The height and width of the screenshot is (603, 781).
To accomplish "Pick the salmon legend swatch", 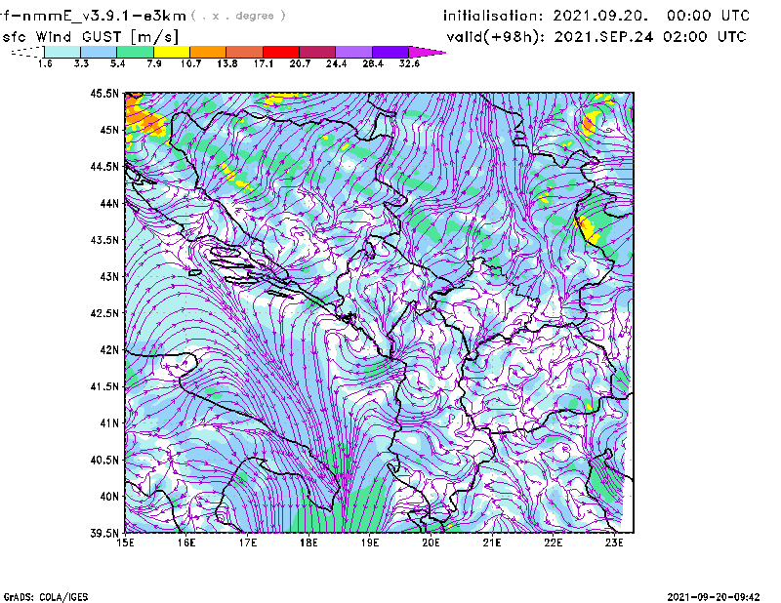I will click(245, 52).
